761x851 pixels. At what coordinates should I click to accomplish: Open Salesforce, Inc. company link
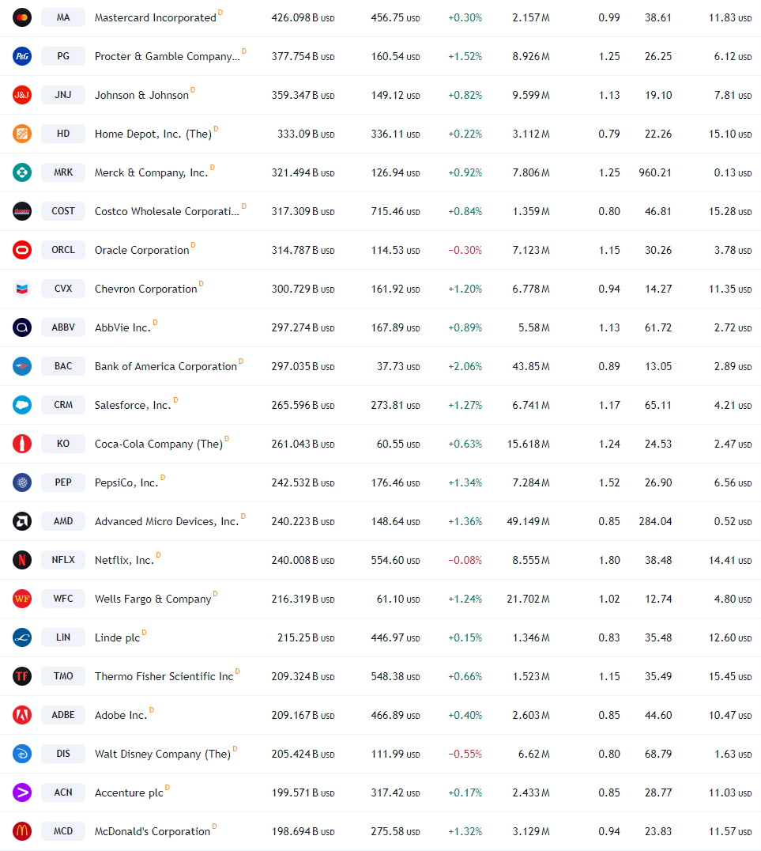[x=133, y=406]
